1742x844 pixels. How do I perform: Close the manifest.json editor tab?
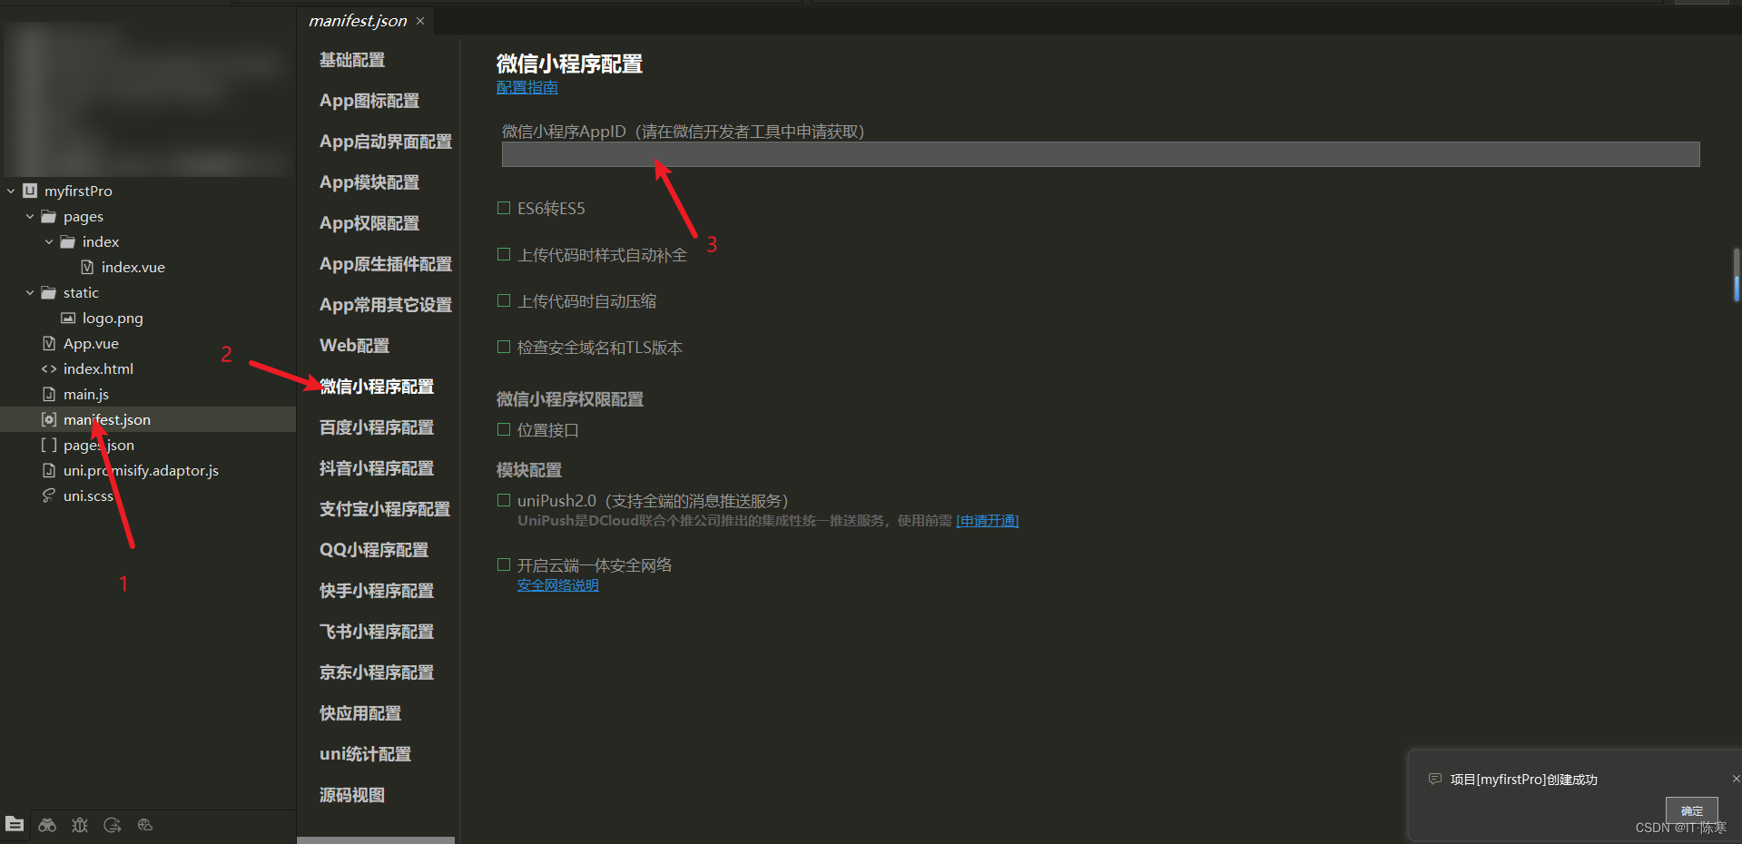[x=420, y=21]
